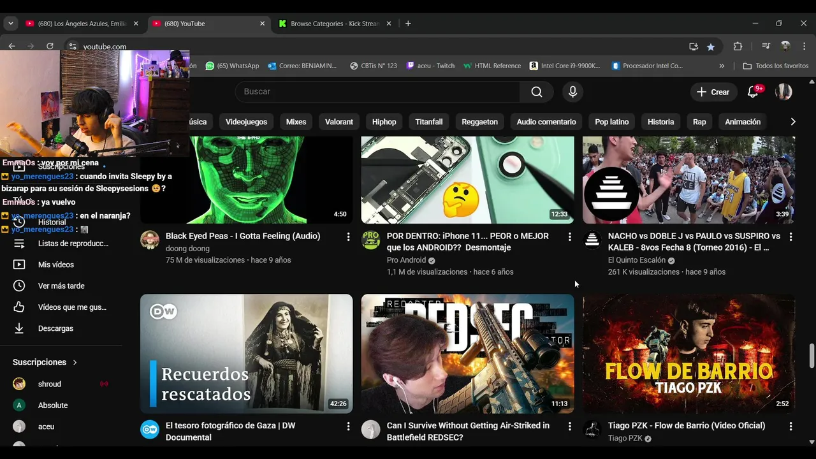The image size is (816, 459).
Task: Expand Suscripciones section chevron
Action: click(x=75, y=362)
